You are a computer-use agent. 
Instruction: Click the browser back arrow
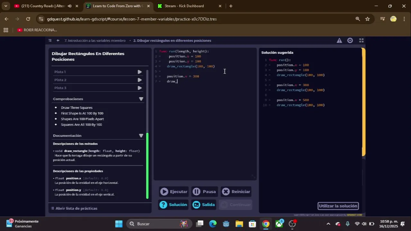tap(6, 19)
